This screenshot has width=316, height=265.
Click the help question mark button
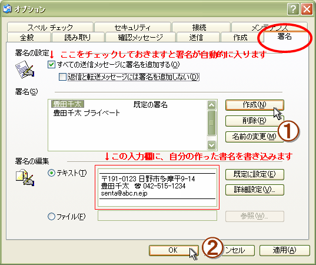[293, 9]
